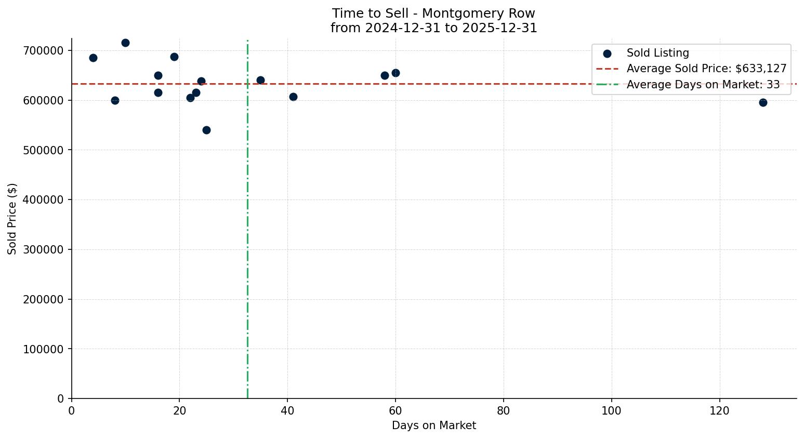Click the 'Days on Market' x-axis label
This screenshot has width=804, height=439.
[433, 425]
